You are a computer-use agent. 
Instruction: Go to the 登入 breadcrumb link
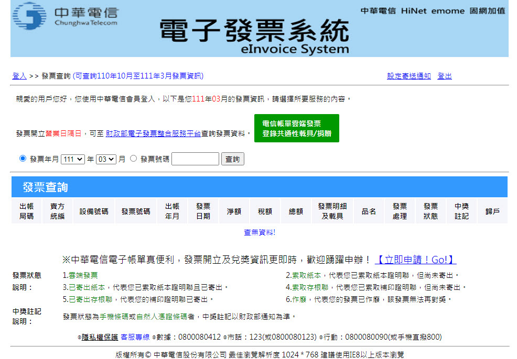coord(19,76)
